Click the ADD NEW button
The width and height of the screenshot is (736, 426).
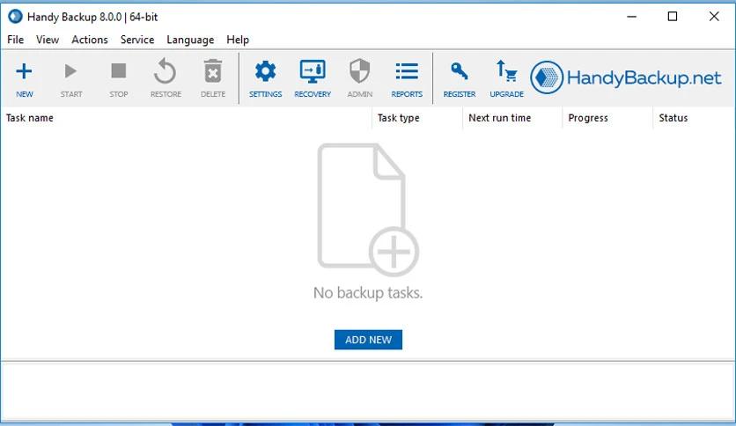(x=369, y=340)
